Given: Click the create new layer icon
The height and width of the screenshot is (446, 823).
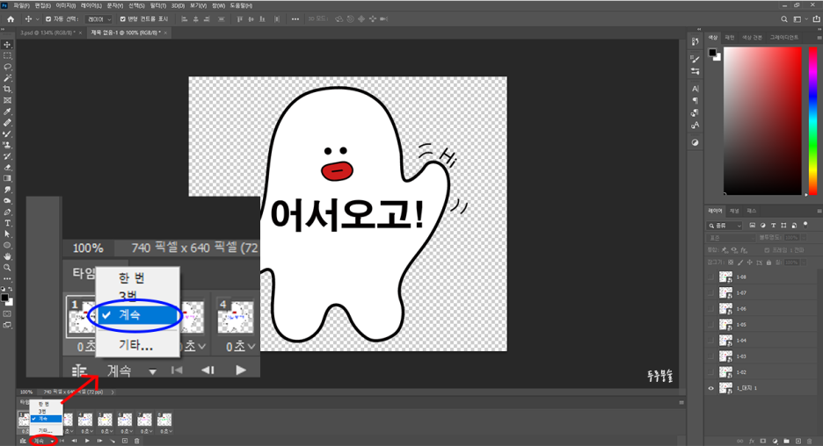Looking at the screenshot, I should [x=798, y=442].
